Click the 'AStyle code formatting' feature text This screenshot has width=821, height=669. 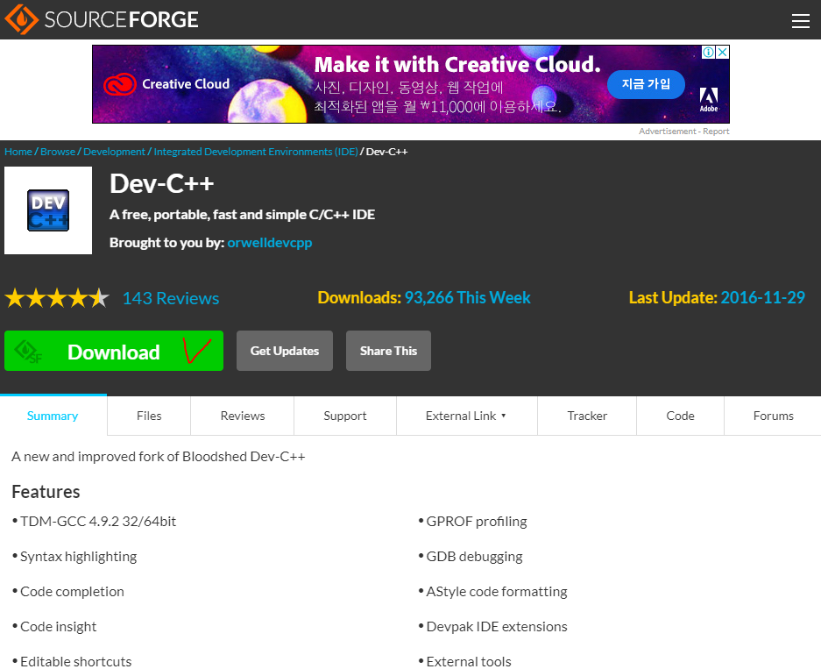coord(497,592)
